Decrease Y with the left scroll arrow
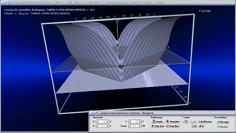Screen dimensions: 236x133 click(x=130, y=122)
